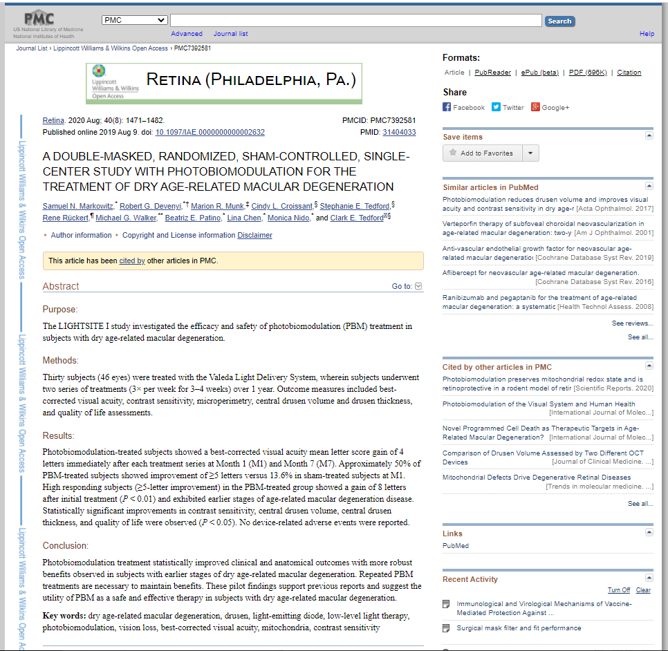Click See all... under Similar articles
The height and width of the screenshot is (651, 668).
pos(640,337)
